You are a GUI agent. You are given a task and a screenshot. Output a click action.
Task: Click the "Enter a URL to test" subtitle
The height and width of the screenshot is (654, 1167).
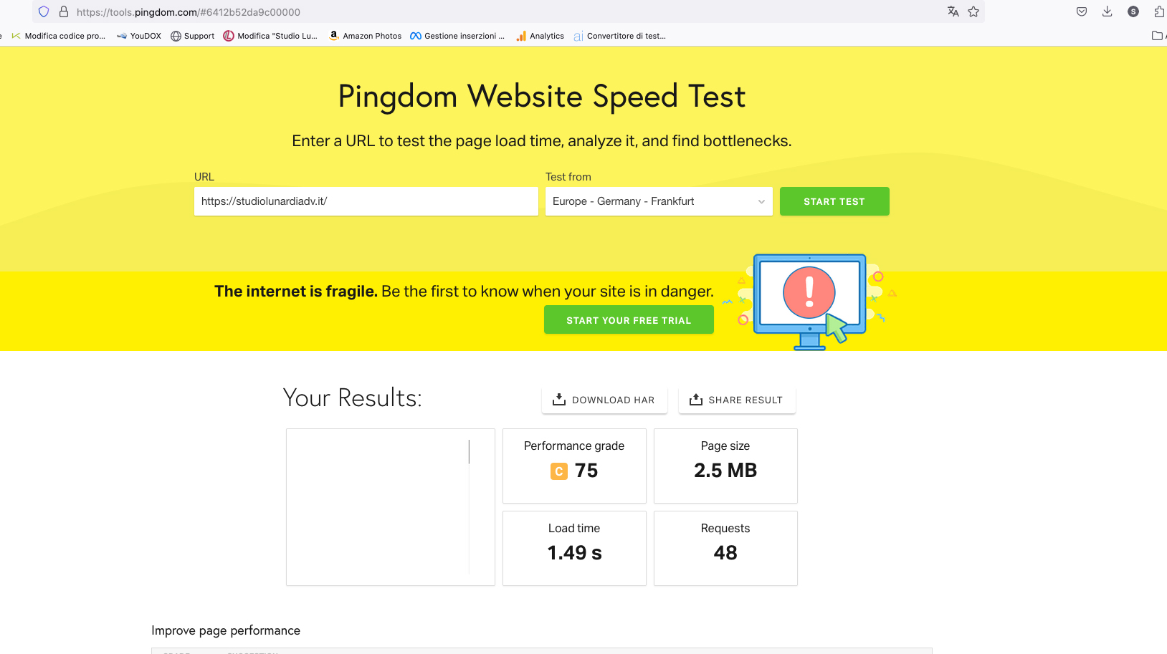coord(542,141)
